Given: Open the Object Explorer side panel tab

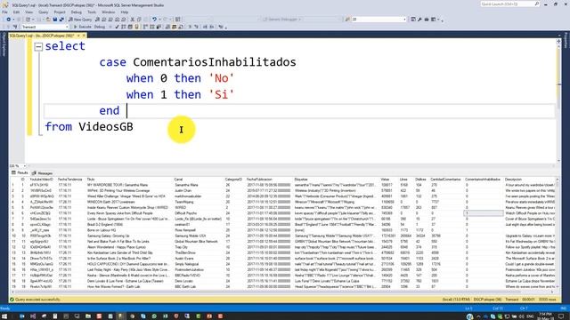Looking at the screenshot, I should [4, 44].
